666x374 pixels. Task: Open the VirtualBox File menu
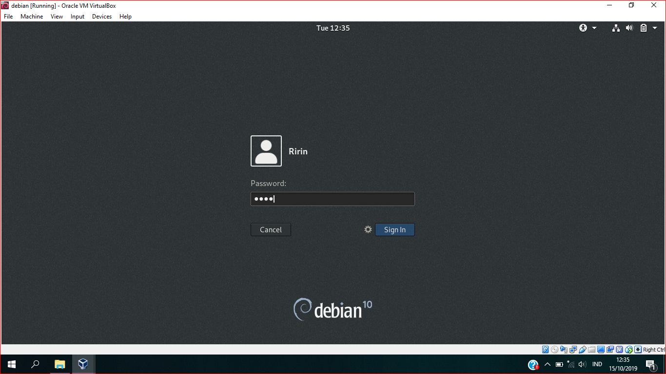click(8, 17)
